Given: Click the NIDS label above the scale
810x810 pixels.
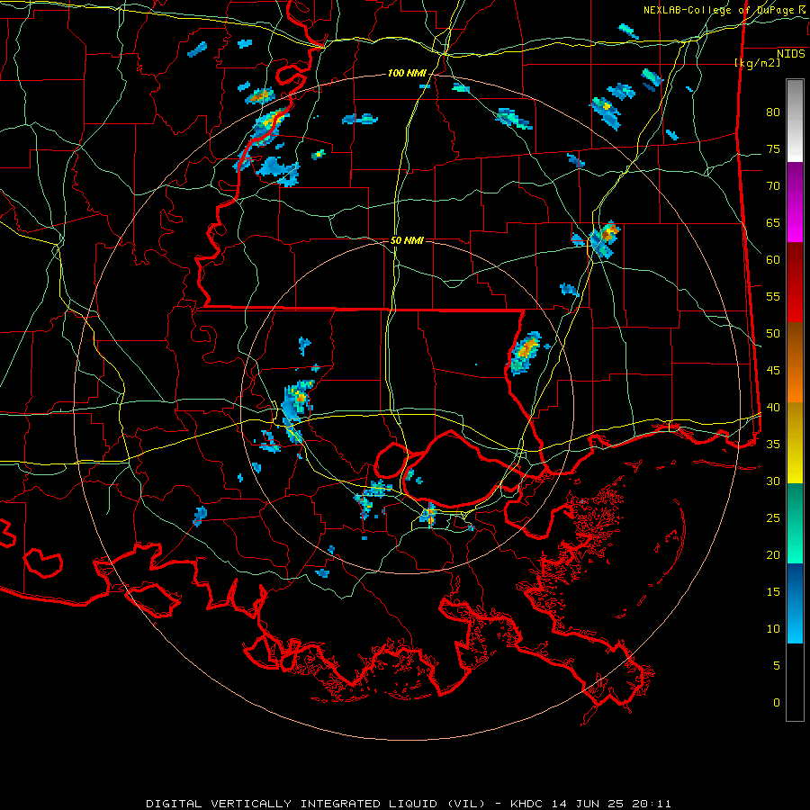Looking at the screenshot, I should tap(790, 54).
